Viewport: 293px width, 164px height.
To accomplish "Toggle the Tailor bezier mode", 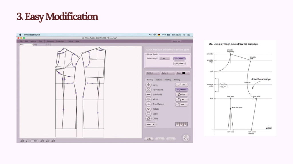I will pyautogui.click(x=179, y=59).
